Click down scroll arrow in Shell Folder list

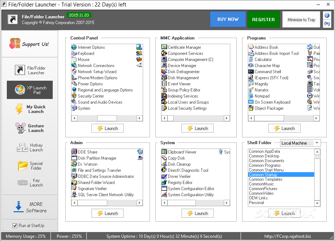317,203
